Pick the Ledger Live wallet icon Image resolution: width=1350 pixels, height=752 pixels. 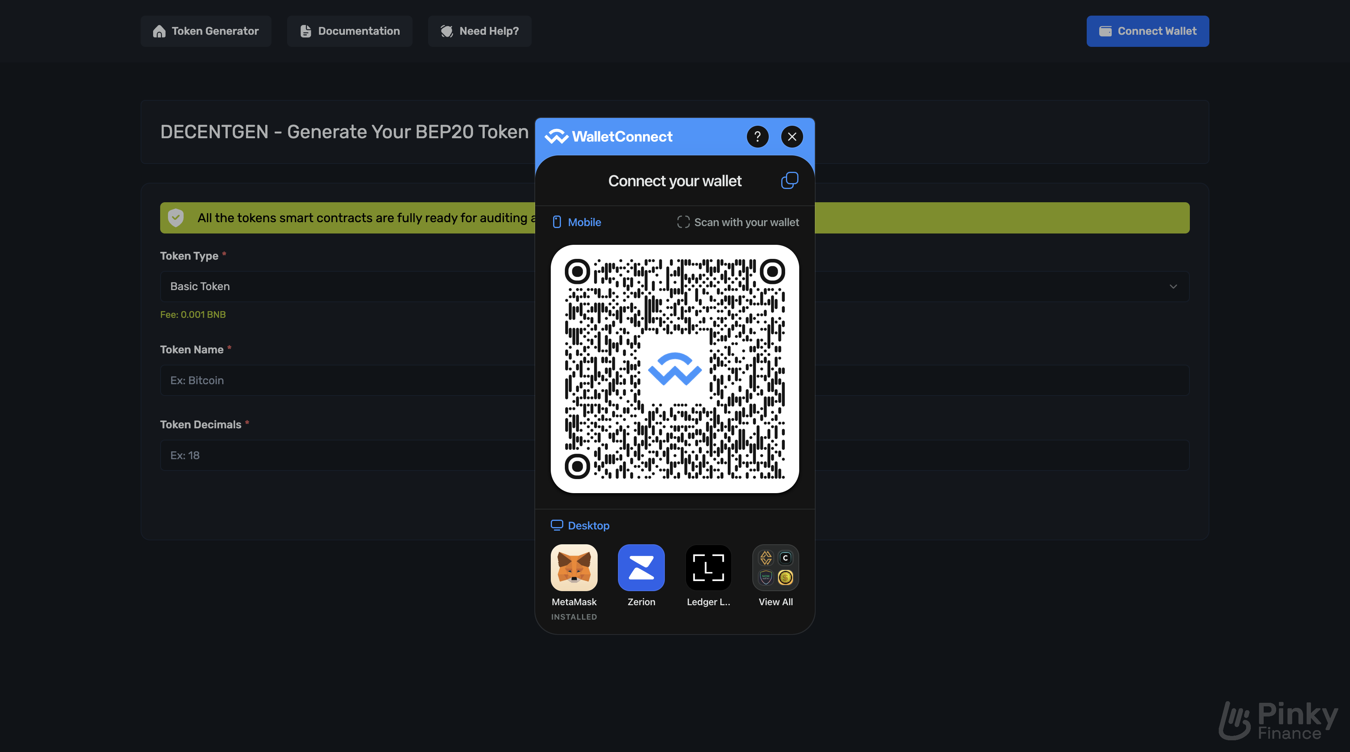[x=709, y=568]
